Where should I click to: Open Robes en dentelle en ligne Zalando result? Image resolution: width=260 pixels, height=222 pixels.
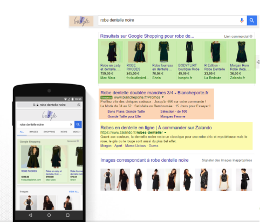pos(156,128)
